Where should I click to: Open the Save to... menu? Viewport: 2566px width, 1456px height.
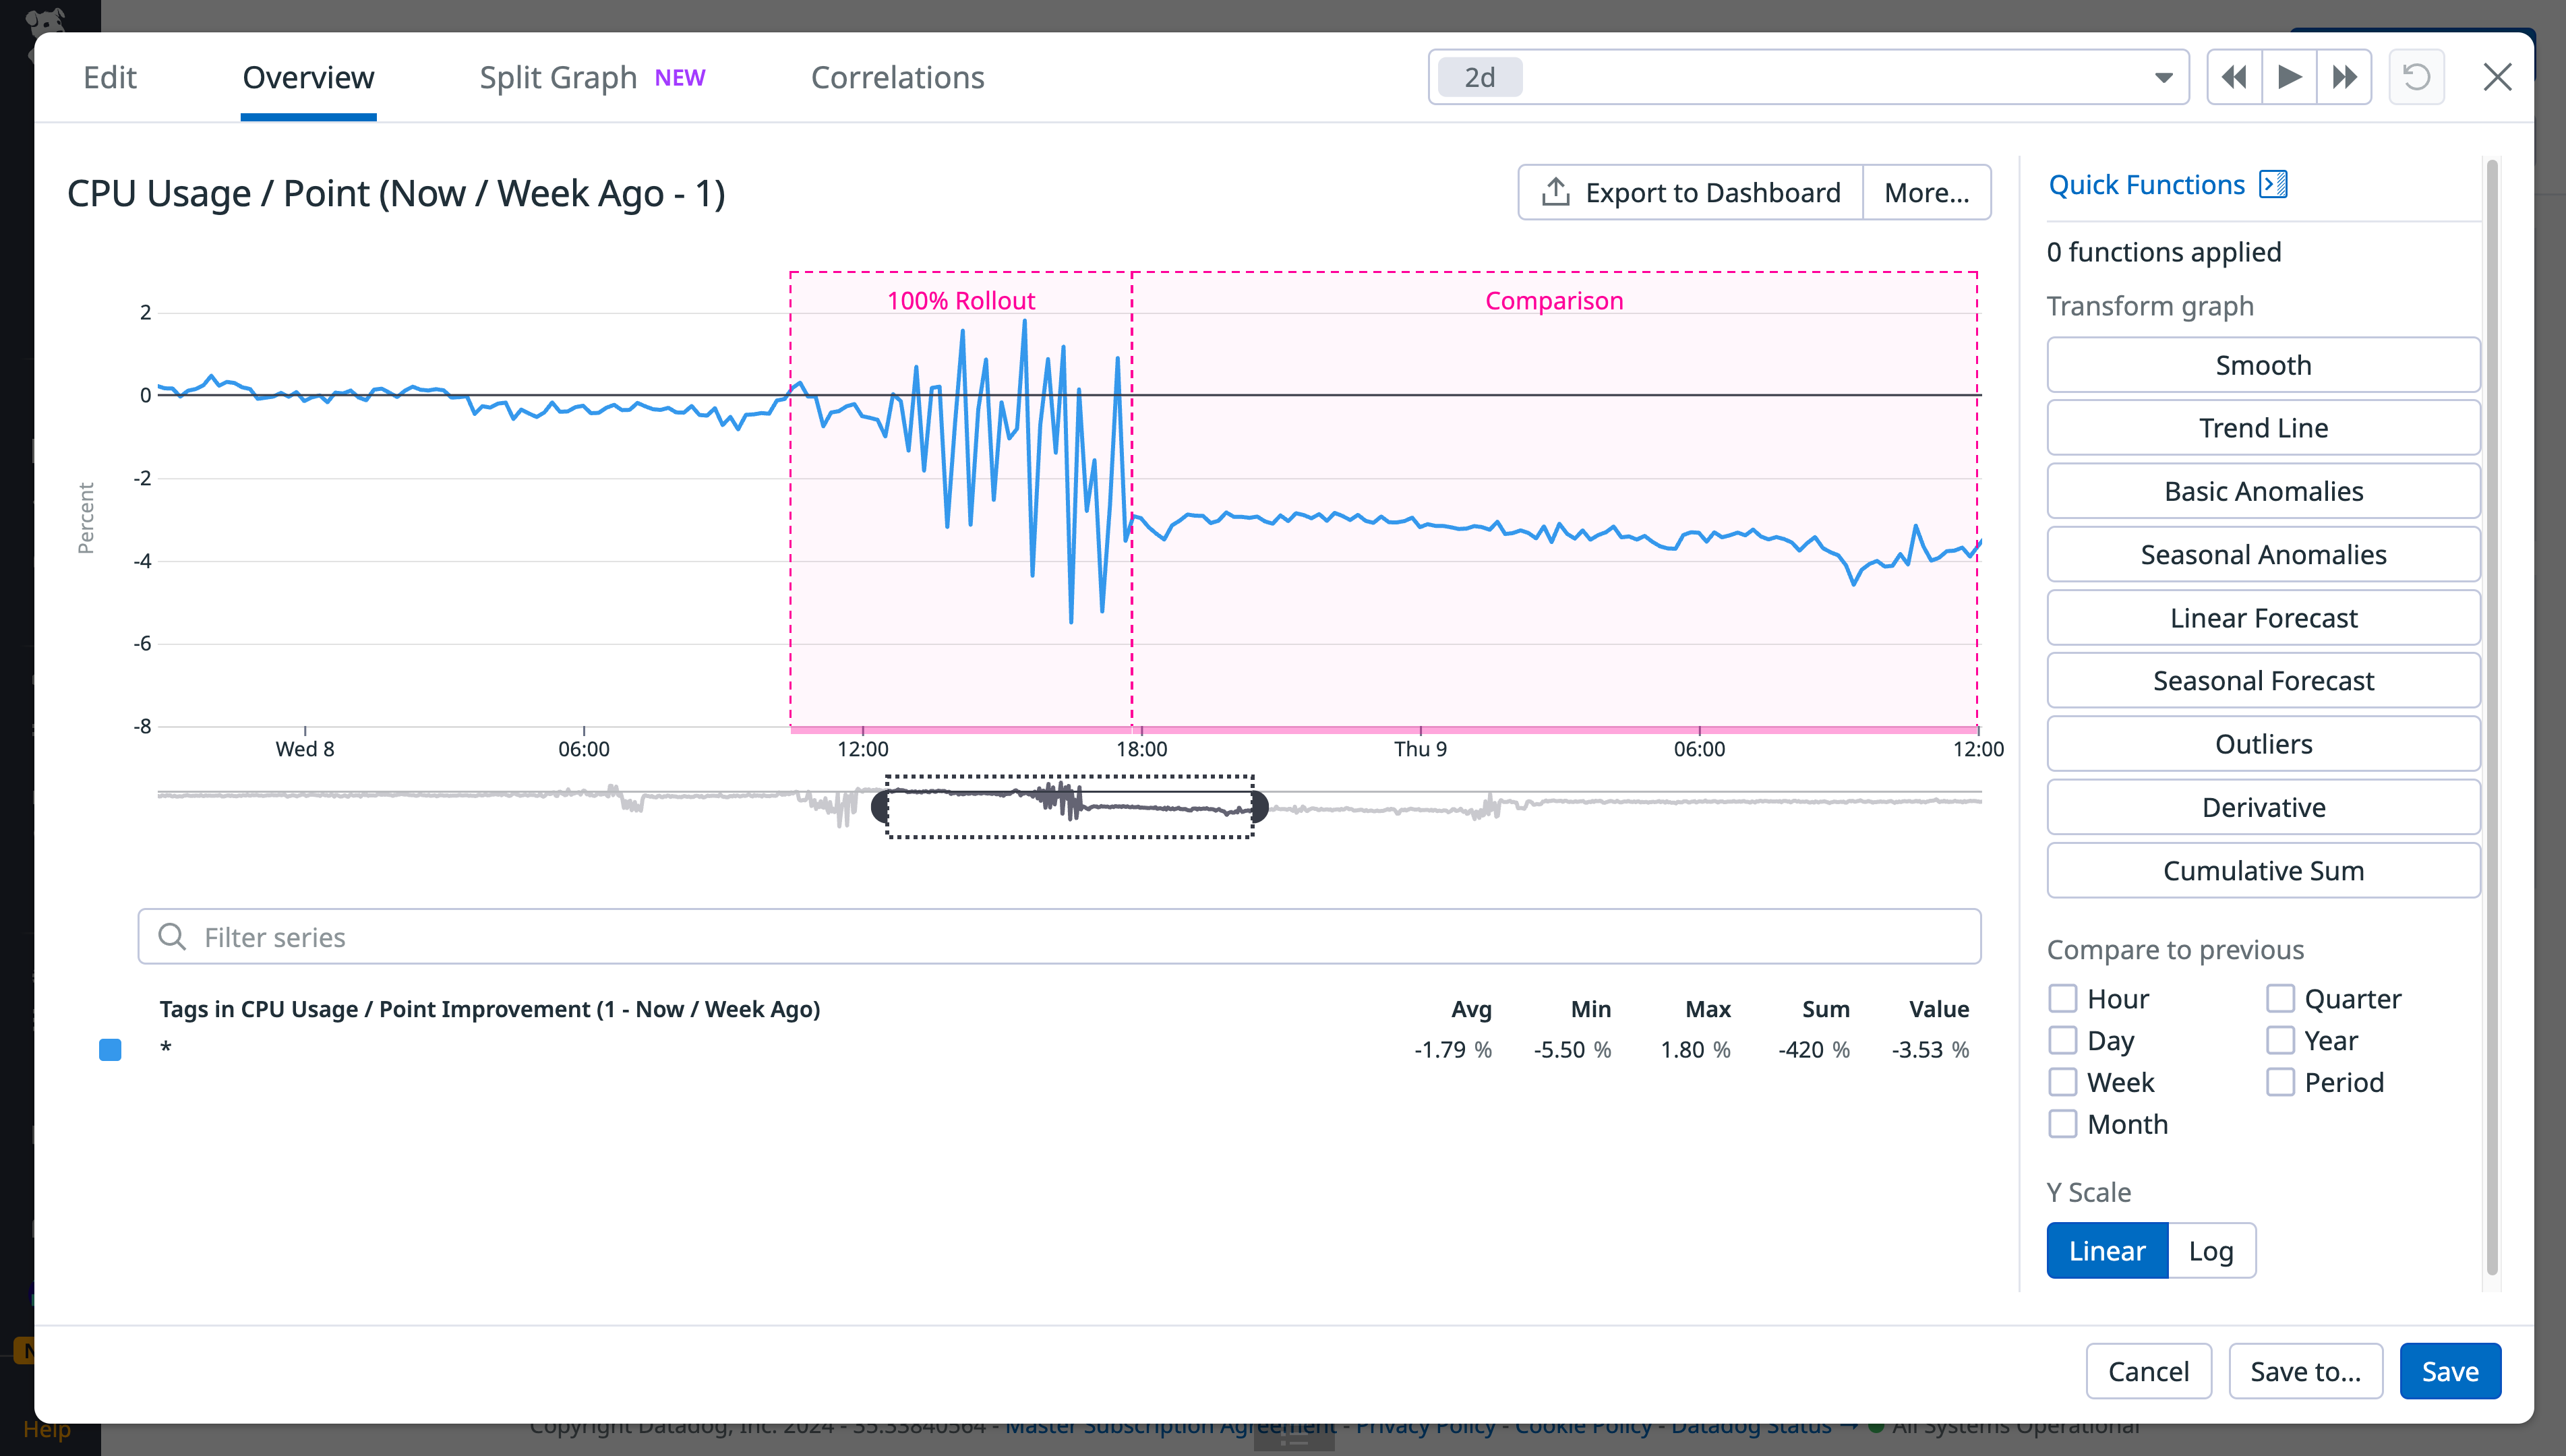point(2305,1370)
